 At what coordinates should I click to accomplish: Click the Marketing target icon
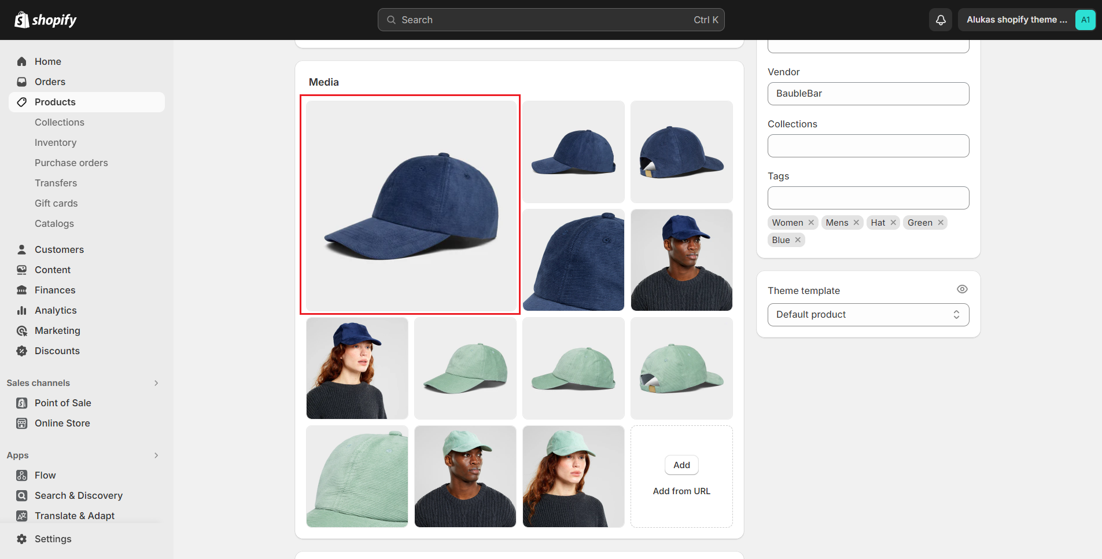[x=22, y=330]
